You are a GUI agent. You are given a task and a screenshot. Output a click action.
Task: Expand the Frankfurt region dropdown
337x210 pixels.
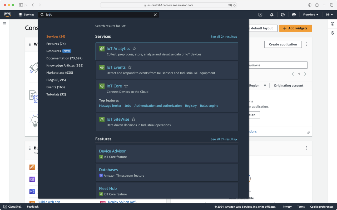[x=310, y=15]
